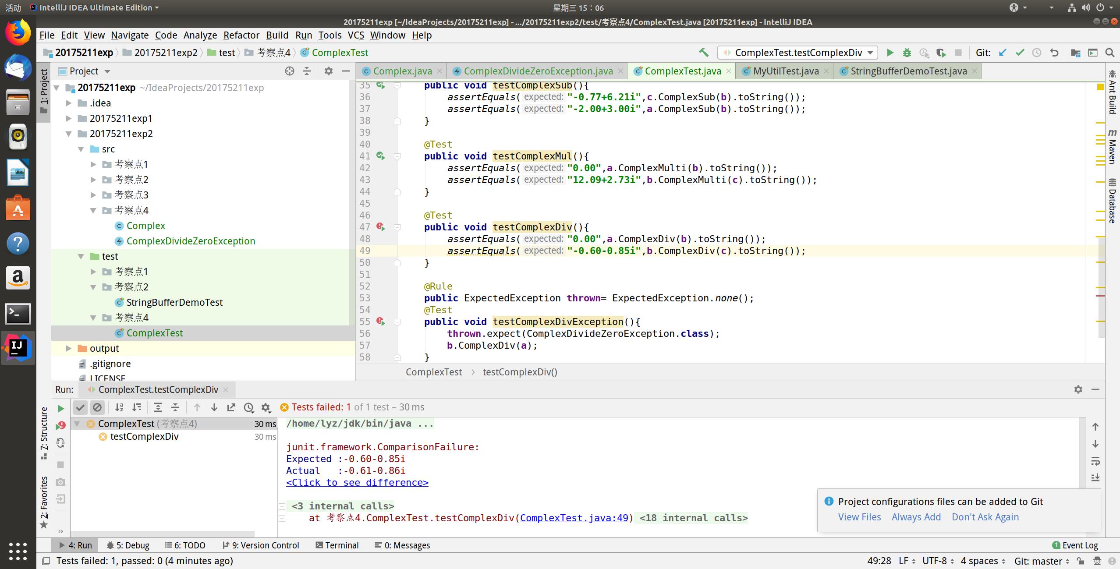Screen dimensions: 1120x569
Task: Open Git history clock icon
Action: pyautogui.click(x=1037, y=53)
